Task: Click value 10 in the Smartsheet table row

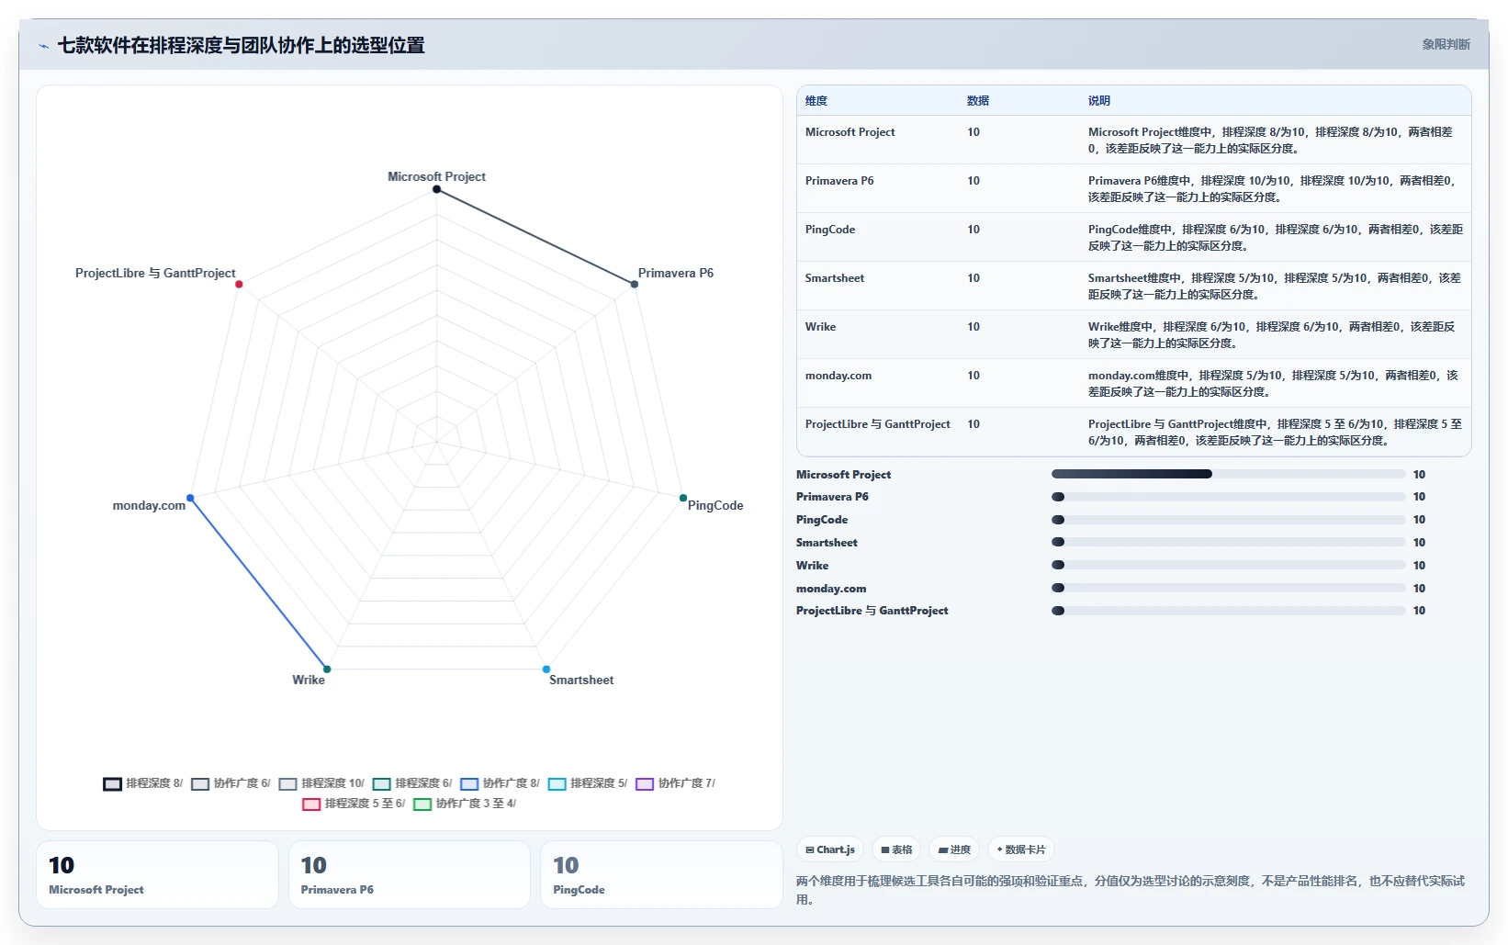Action: 973,278
